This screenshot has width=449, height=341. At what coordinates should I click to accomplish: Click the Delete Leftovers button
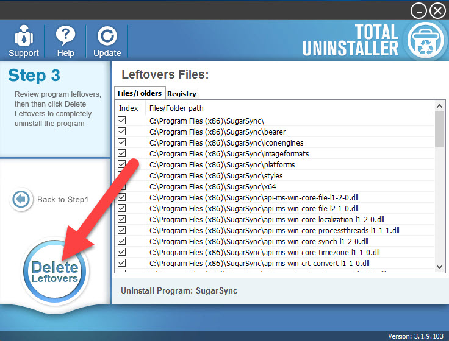pyautogui.click(x=55, y=271)
